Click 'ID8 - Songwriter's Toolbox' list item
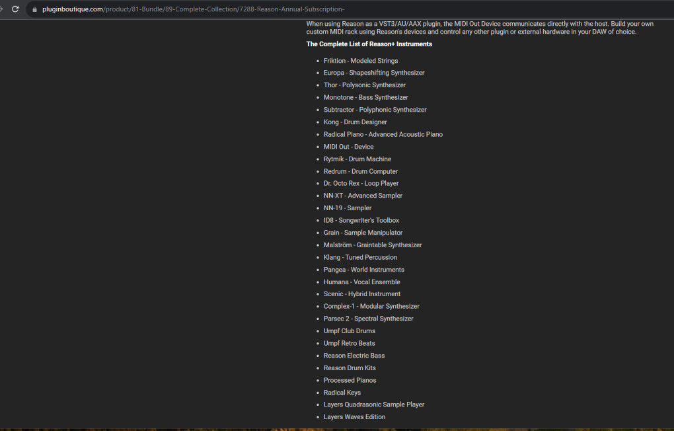The image size is (674, 431). 361,220
